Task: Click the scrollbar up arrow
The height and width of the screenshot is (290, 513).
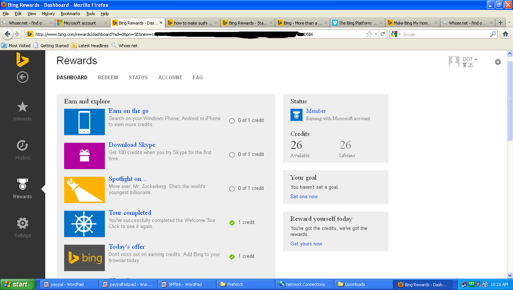Action: [510, 54]
